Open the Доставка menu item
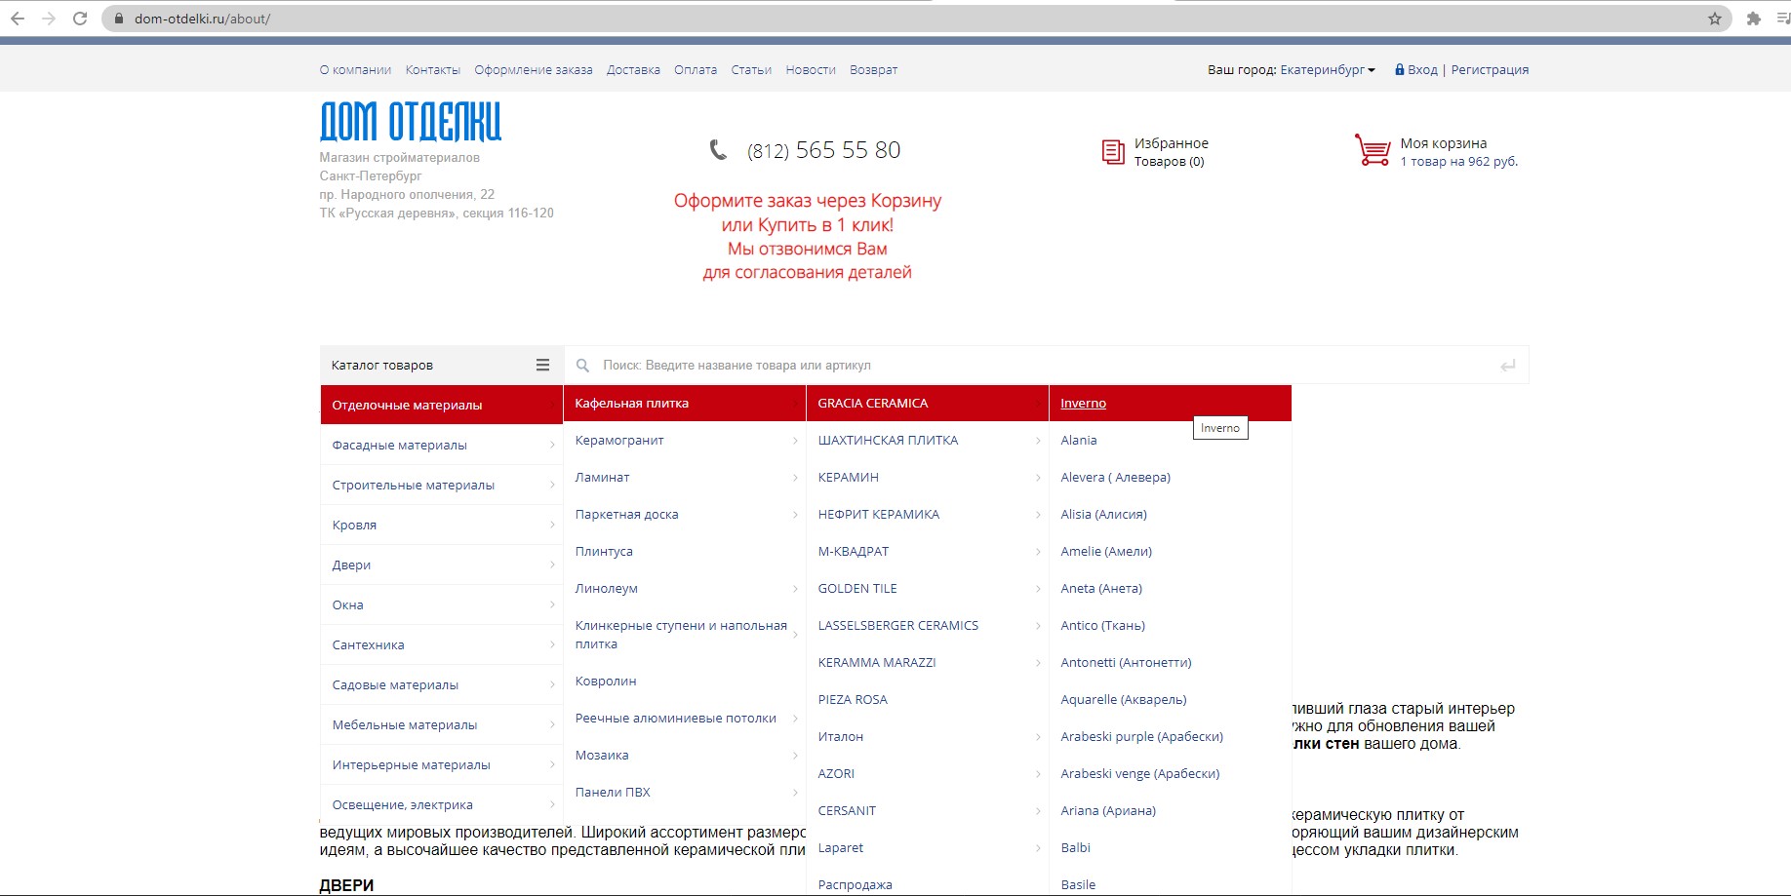This screenshot has width=1791, height=896. click(633, 70)
